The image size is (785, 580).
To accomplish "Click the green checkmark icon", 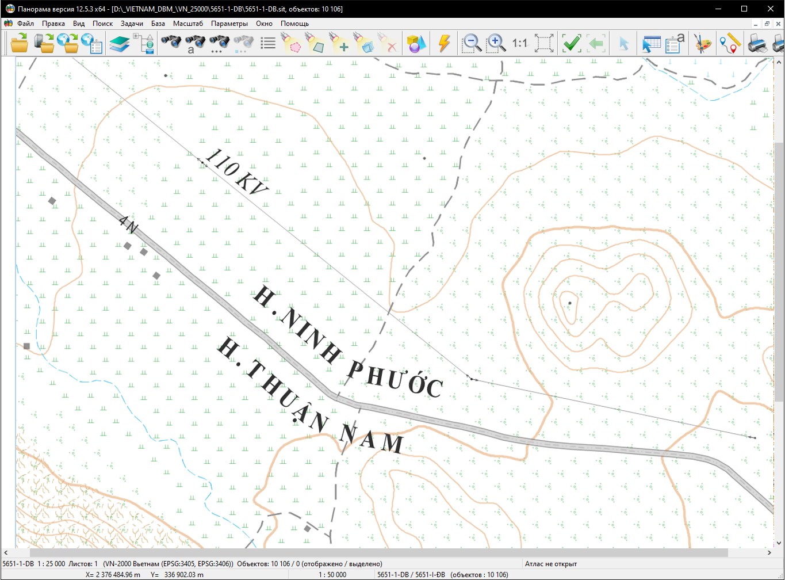I will pos(571,43).
